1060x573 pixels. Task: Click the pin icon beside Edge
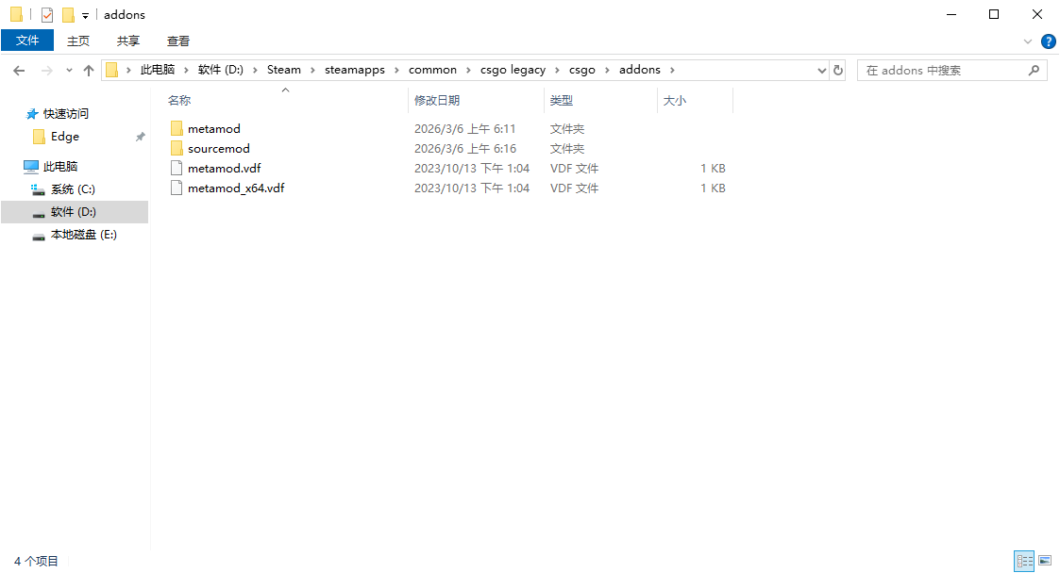click(x=140, y=137)
